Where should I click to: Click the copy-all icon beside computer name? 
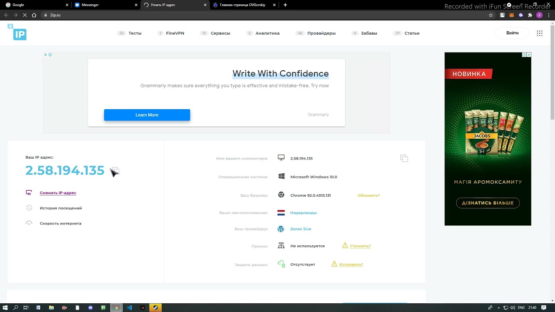pos(404,158)
